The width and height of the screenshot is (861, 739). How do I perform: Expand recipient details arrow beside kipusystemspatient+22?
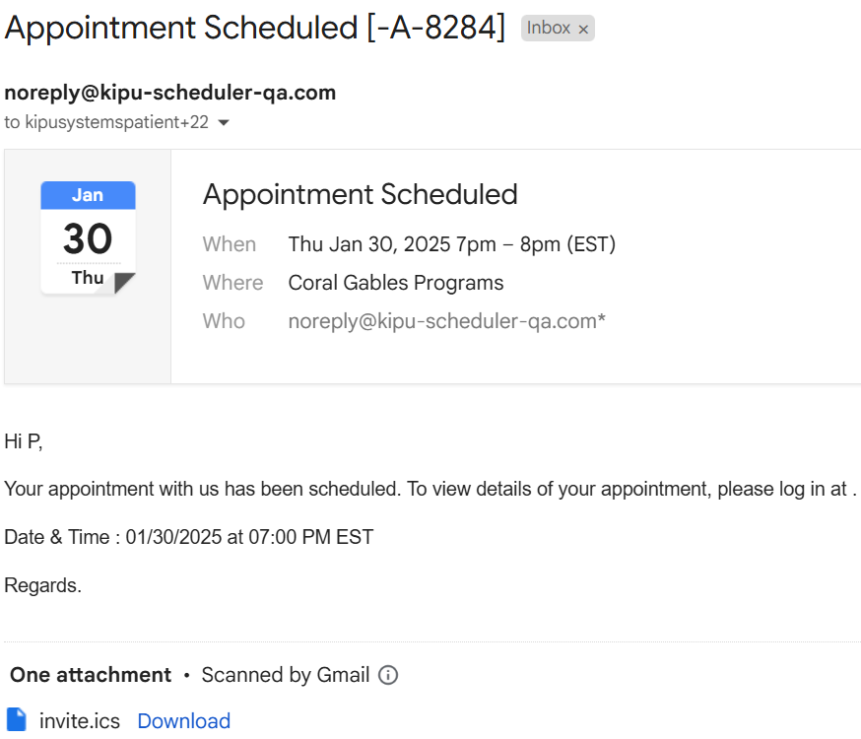coord(224,123)
